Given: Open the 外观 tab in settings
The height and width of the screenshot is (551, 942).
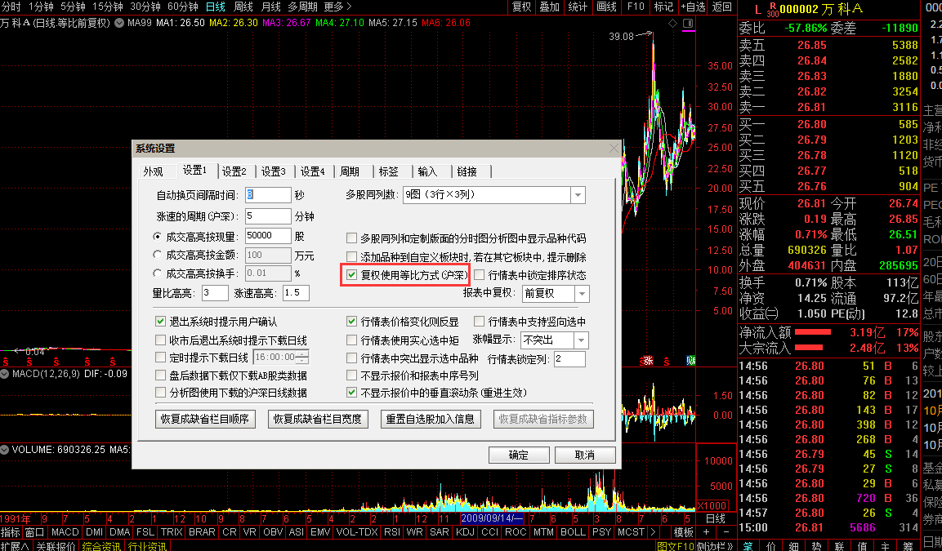Looking at the screenshot, I should pos(154,171).
